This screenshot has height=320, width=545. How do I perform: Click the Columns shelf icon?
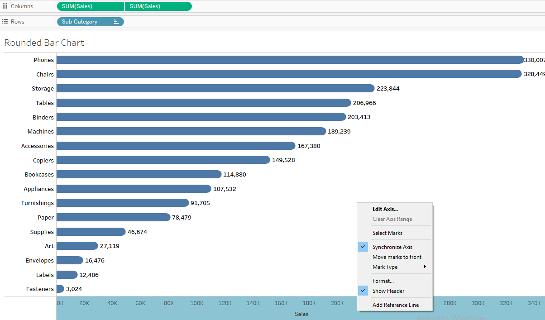[x=5, y=6]
